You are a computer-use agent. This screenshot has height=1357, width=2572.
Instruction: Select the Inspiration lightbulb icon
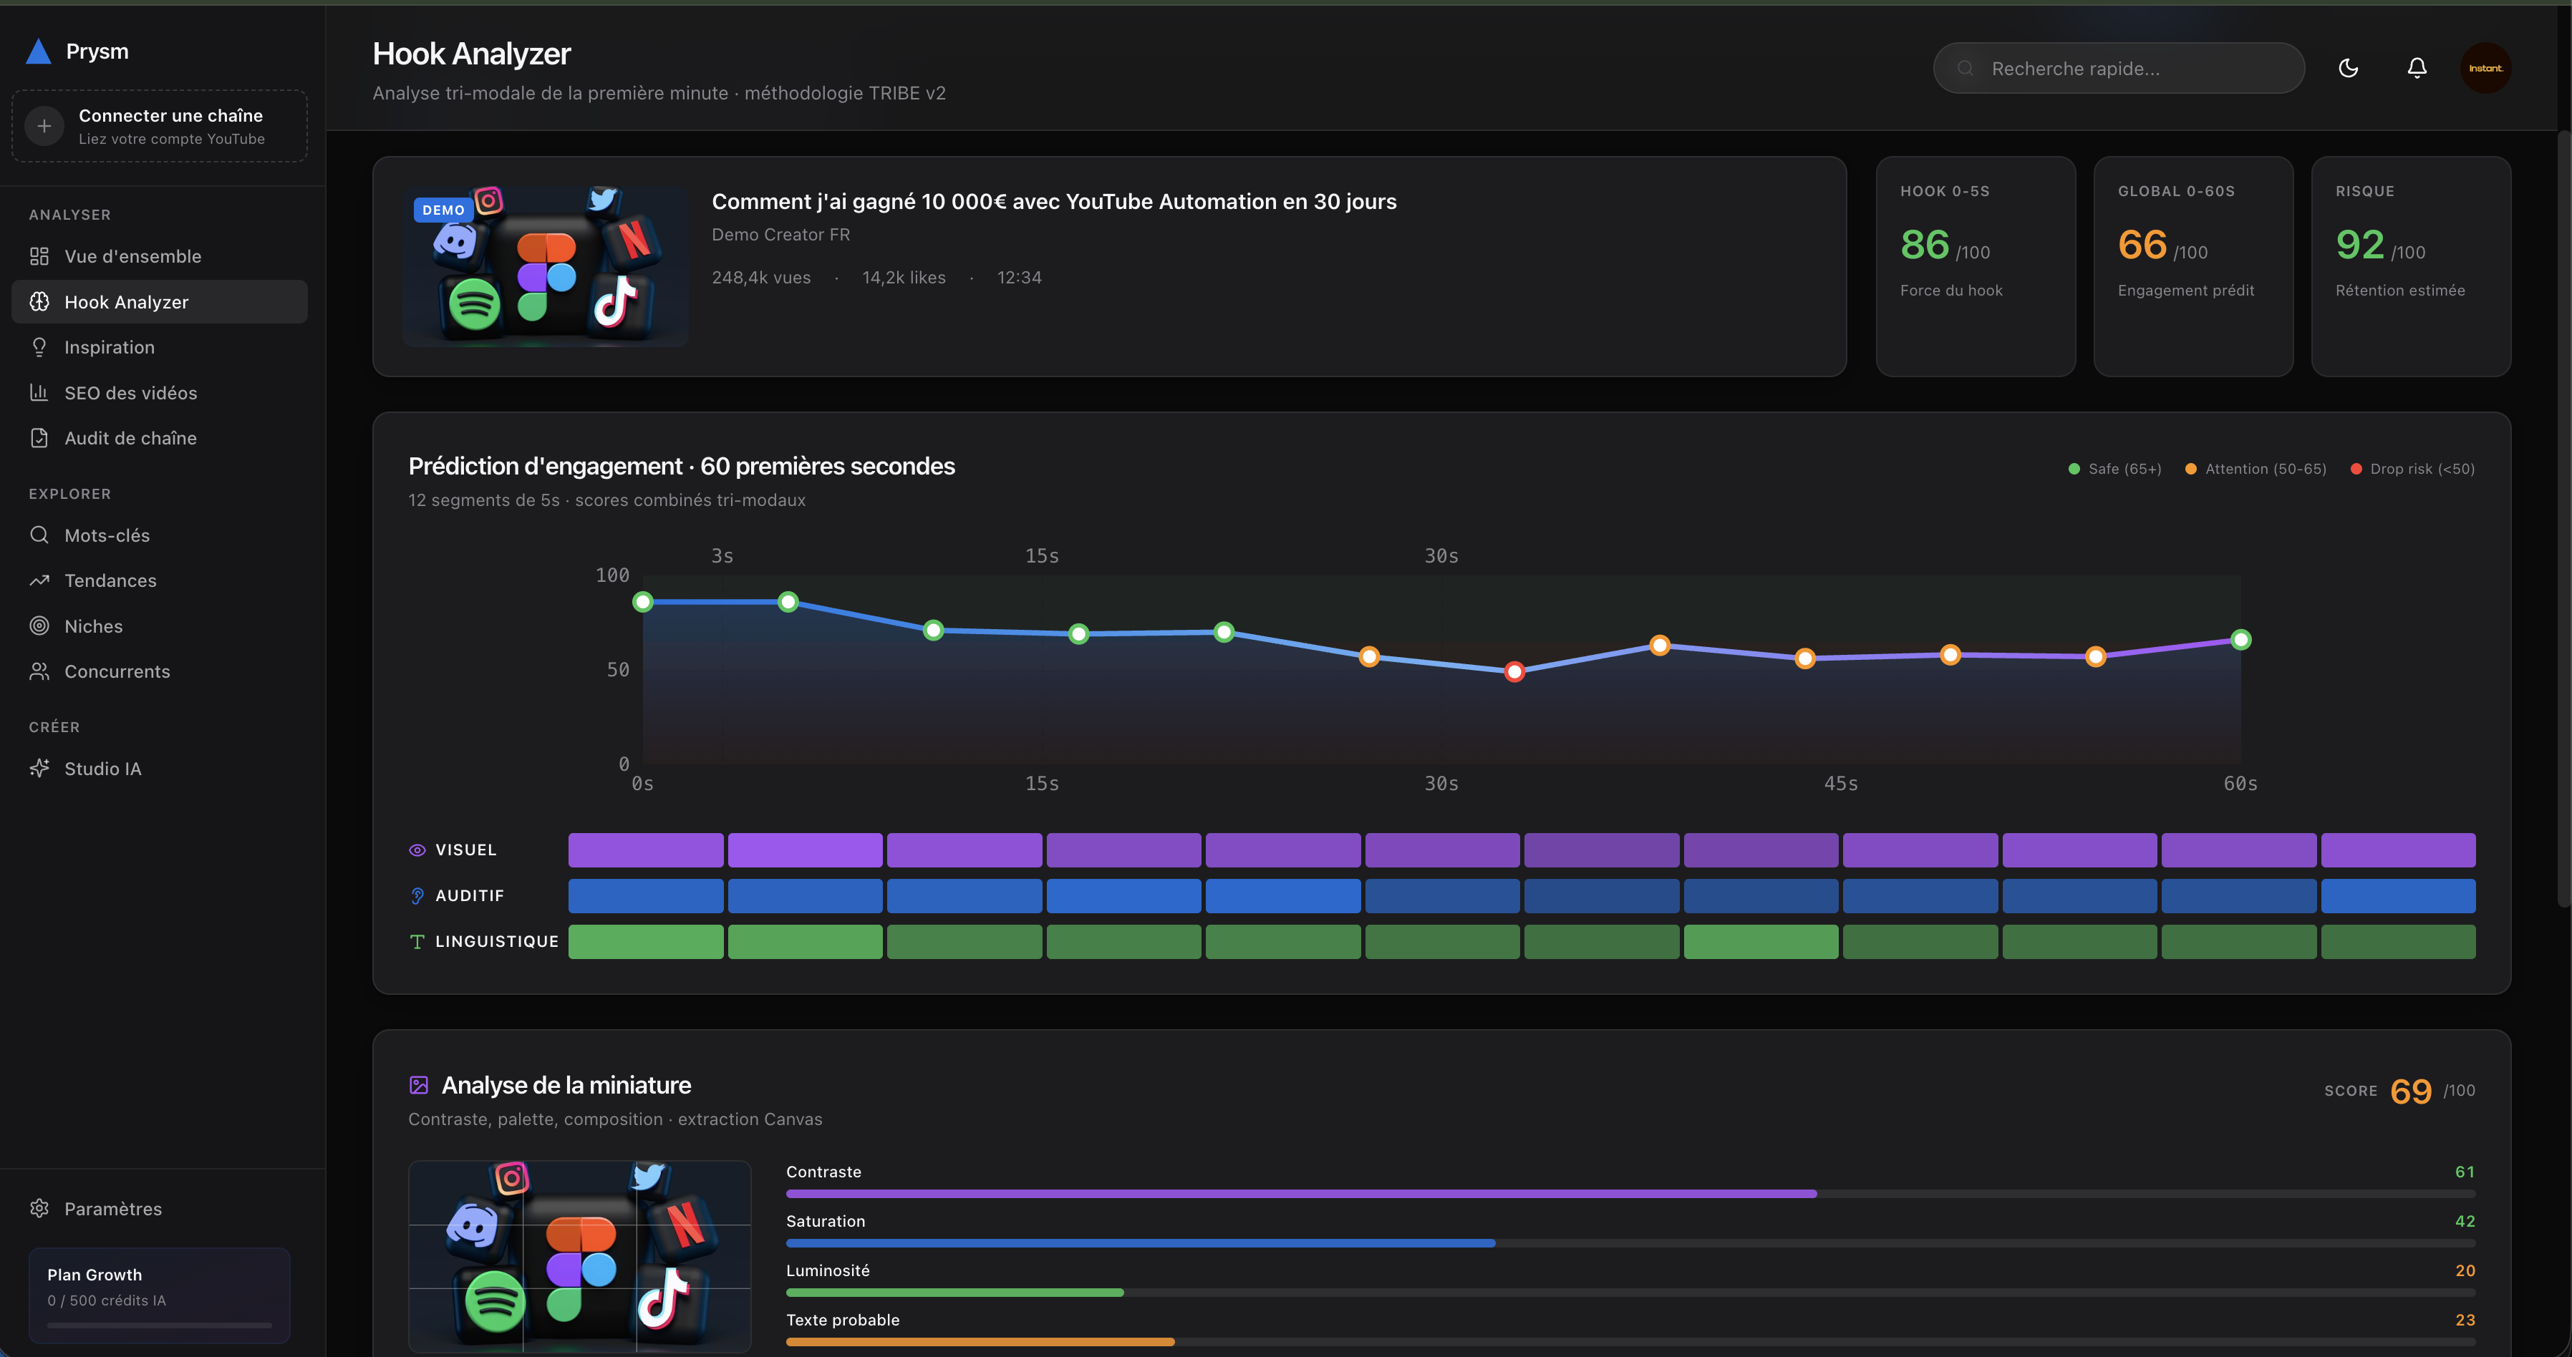[x=40, y=347]
